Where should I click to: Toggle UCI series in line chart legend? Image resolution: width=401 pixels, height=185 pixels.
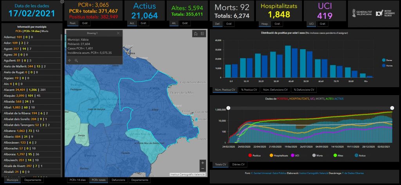point(295,155)
